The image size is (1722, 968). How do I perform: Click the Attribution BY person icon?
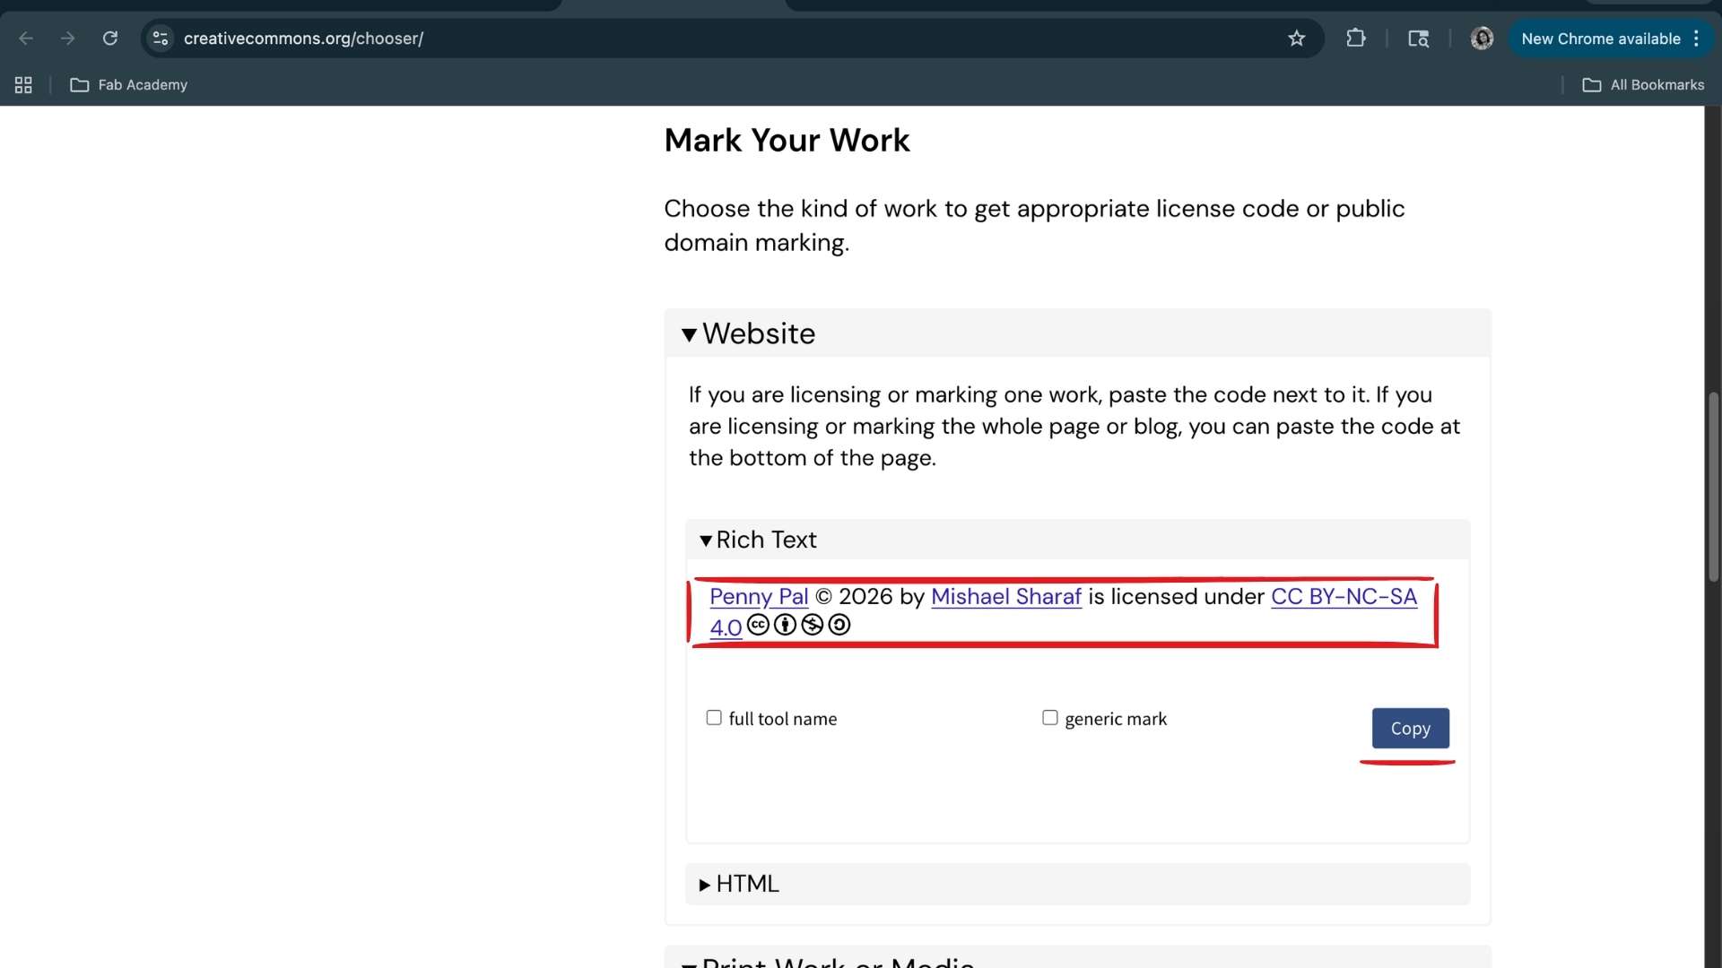coord(785,625)
